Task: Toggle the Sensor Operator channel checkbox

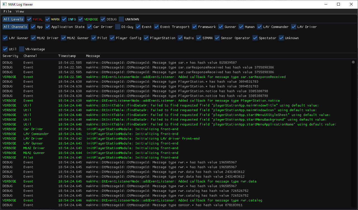Action: pos(217,38)
